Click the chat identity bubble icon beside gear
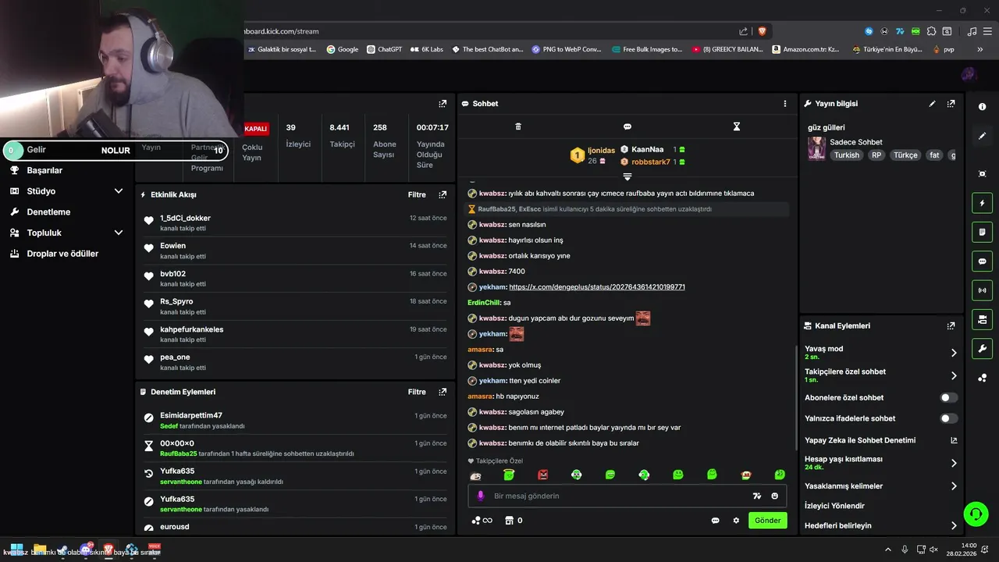The image size is (999, 562). coord(715,521)
